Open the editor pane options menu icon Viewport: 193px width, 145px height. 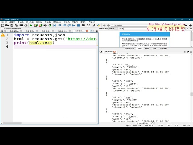97,31
